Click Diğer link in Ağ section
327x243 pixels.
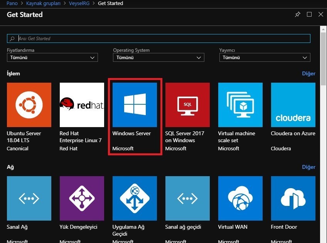[308, 167]
